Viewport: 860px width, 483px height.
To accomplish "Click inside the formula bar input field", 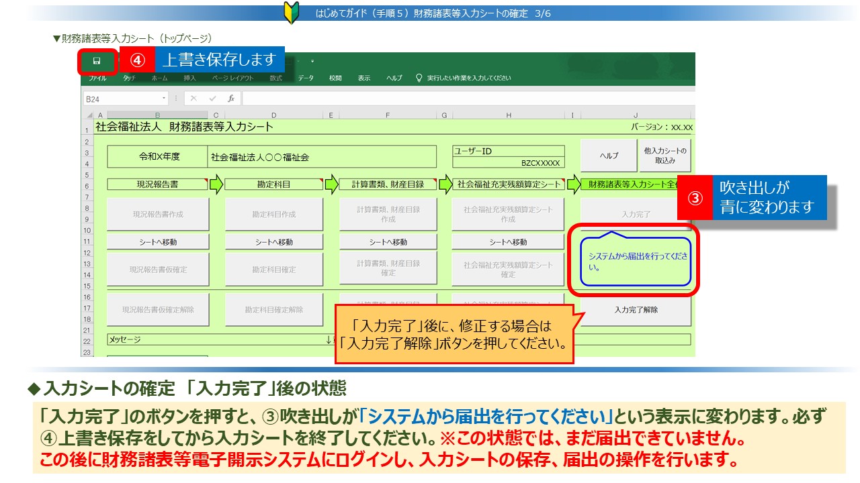I will [464, 98].
